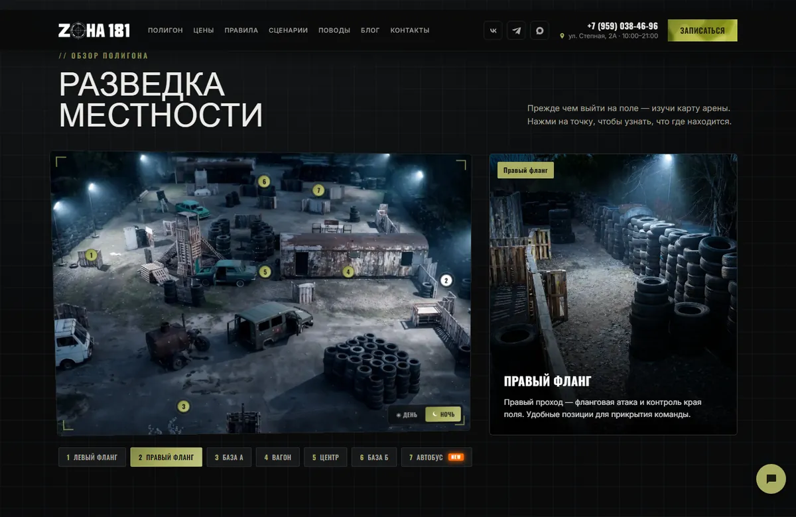Click the location pin by the address

point(563,36)
